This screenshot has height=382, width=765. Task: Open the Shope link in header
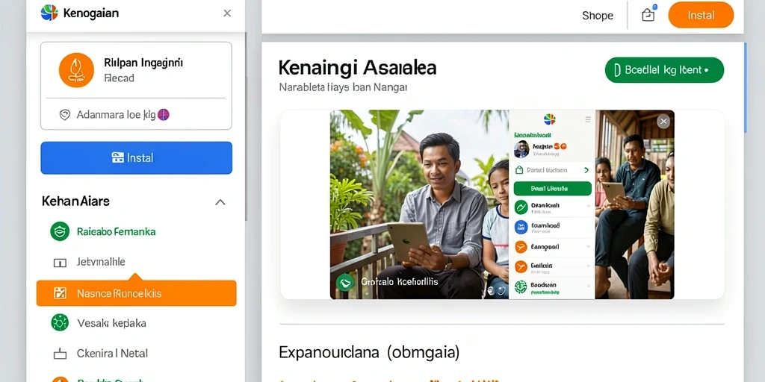597,16
